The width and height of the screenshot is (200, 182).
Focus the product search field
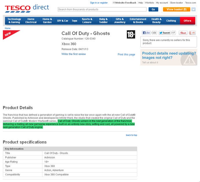click(x=102, y=10)
